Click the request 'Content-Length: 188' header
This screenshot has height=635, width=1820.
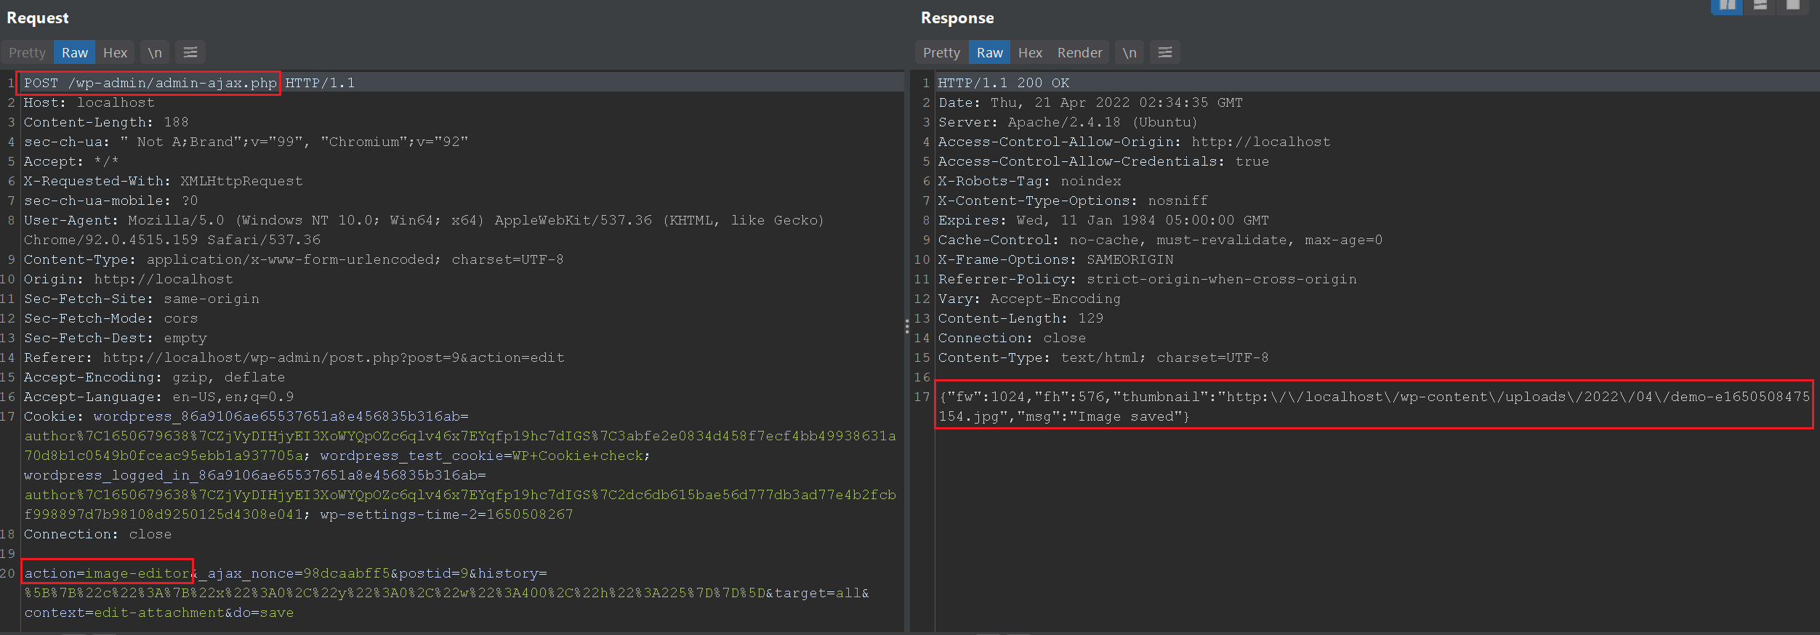106,122
